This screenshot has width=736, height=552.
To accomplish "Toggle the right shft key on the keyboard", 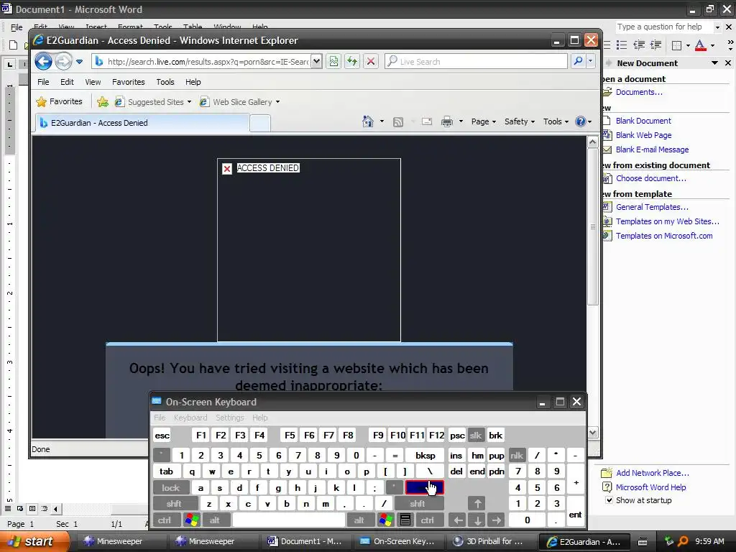I will (x=418, y=504).
